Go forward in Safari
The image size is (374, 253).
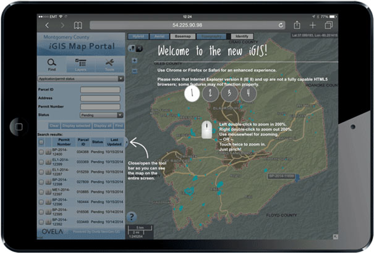coord(62,25)
